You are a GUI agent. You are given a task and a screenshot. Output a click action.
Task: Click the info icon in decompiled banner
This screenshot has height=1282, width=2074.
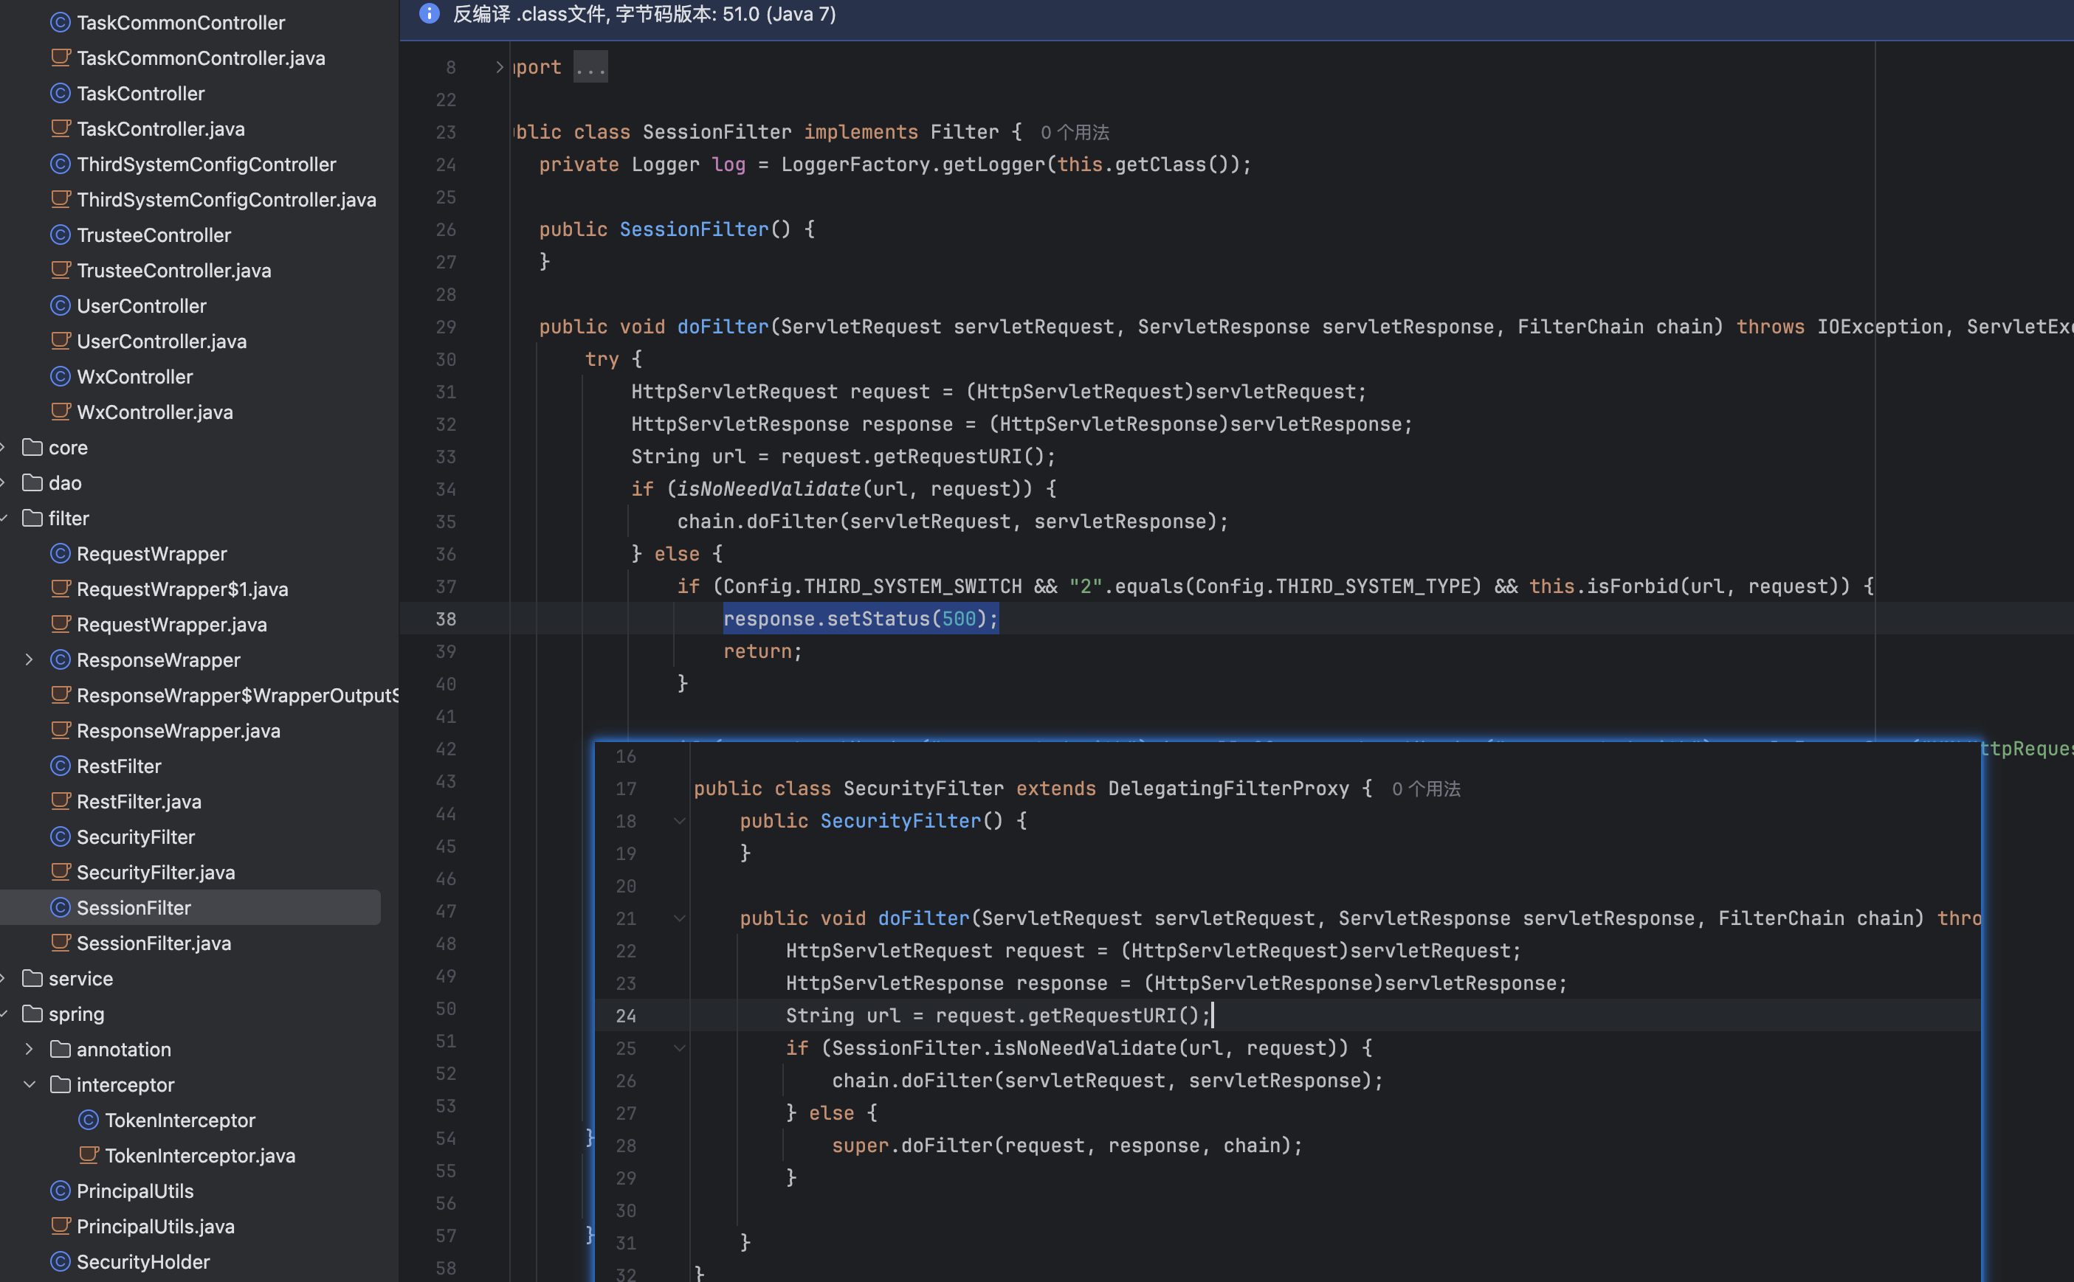point(430,13)
